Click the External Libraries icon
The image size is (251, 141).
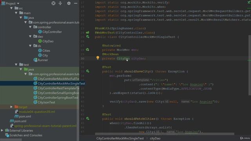(7, 130)
